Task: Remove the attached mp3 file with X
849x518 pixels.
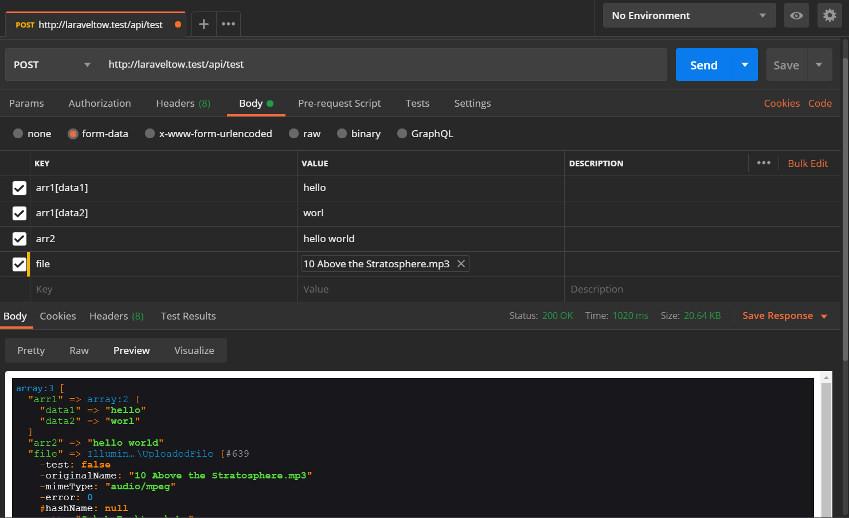Action: [461, 264]
